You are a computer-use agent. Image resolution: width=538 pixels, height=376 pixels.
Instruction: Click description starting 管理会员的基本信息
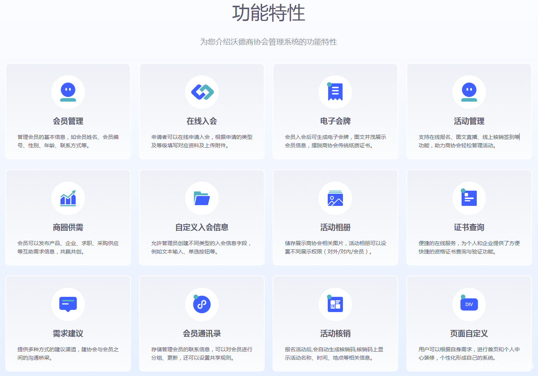click(68, 141)
